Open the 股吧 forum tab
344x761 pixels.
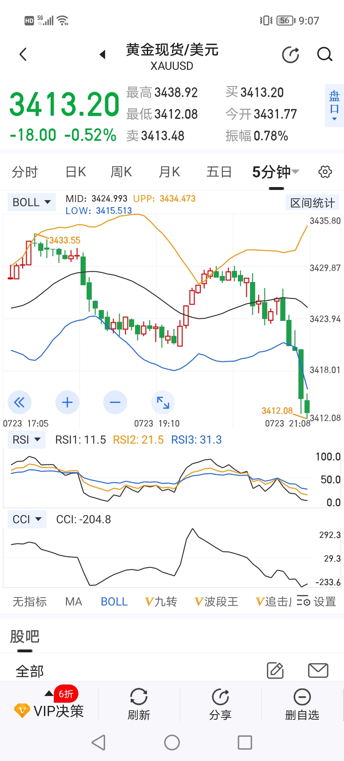coord(25,637)
